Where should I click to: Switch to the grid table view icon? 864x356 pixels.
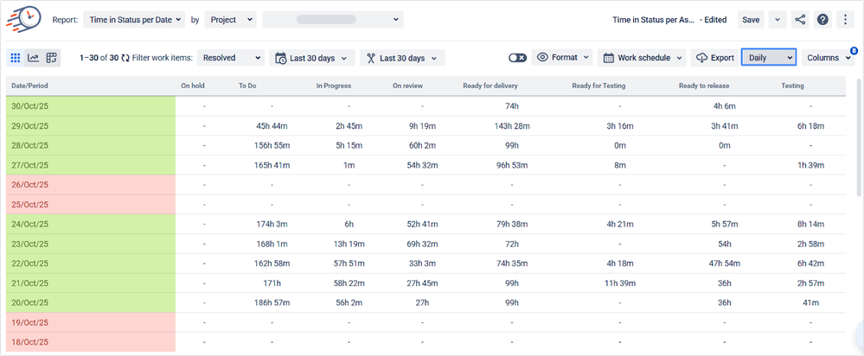tap(16, 58)
